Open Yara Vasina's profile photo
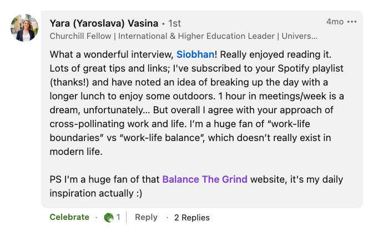 [24, 28]
